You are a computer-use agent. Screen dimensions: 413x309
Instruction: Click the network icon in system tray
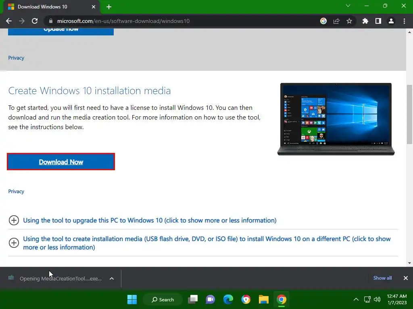click(x=367, y=299)
